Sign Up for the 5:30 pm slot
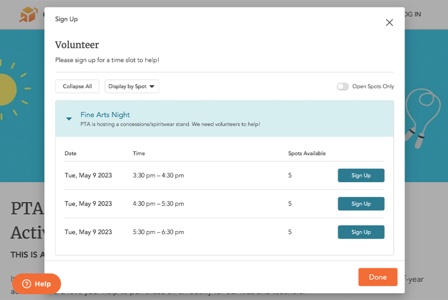Screen dimensions: 448x300 361,232
